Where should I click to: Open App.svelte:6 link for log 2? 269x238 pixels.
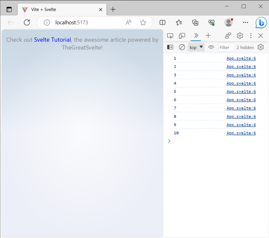coord(241,66)
